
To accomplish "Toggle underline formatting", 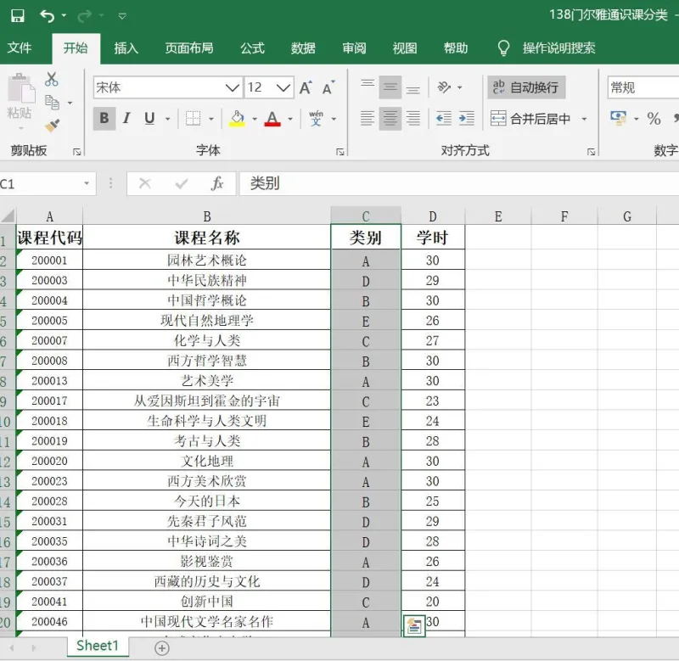I will pyautogui.click(x=149, y=118).
